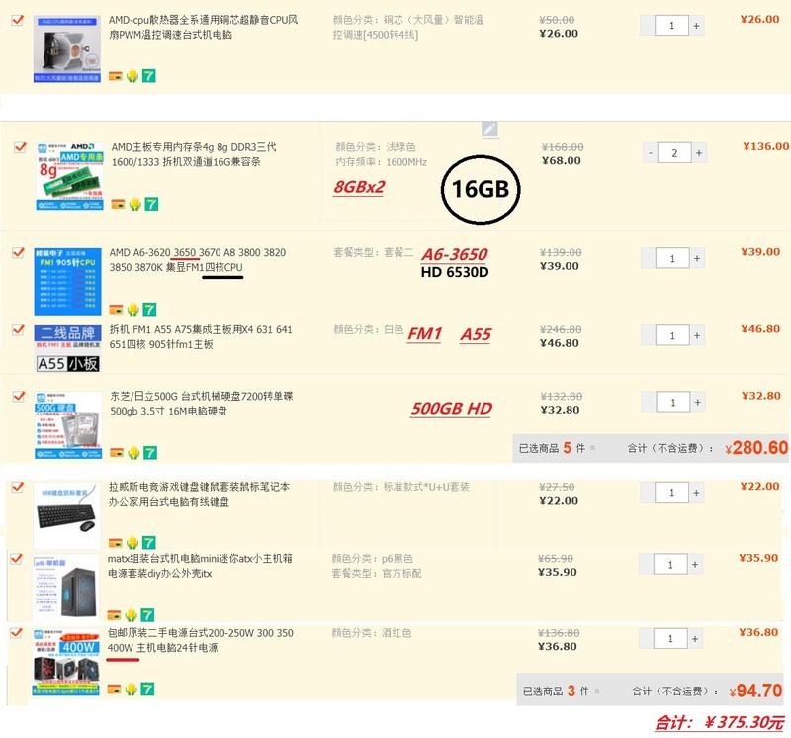Click the CPU cooler fan product thumbnail

pyautogui.click(x=67, y=48)
